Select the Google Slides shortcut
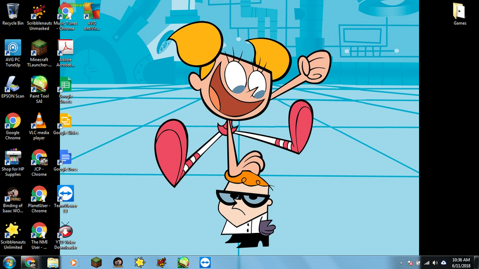Viewport: 479px width, 269px height. [65, 124]
